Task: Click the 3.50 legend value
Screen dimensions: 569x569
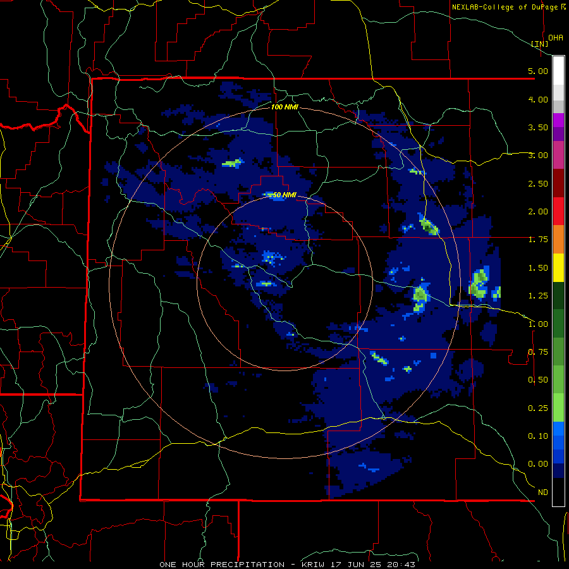Action: click(x=538, y=127)
